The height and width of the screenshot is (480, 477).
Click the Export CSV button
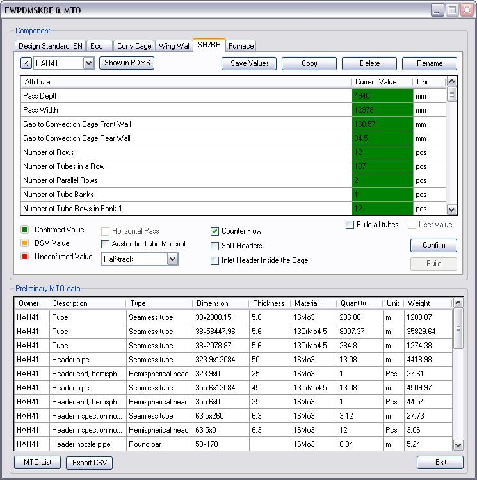click(x=90, y=463)
